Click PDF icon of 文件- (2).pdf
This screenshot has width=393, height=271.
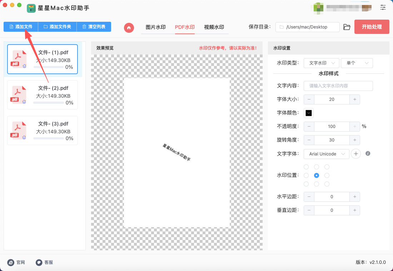[x=19, y=95]
